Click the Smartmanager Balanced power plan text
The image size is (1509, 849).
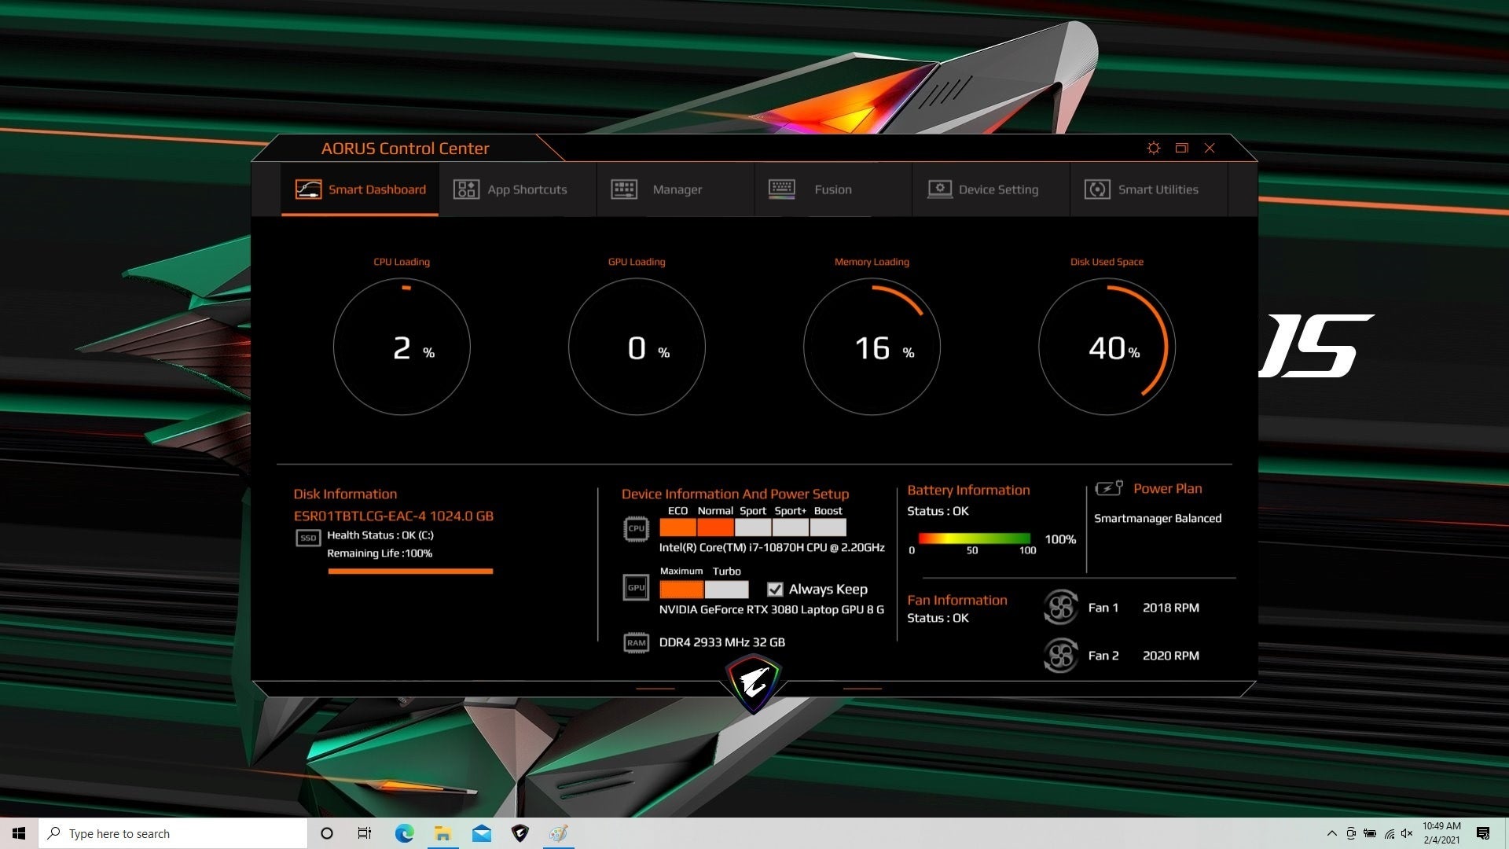(1158, 518)
